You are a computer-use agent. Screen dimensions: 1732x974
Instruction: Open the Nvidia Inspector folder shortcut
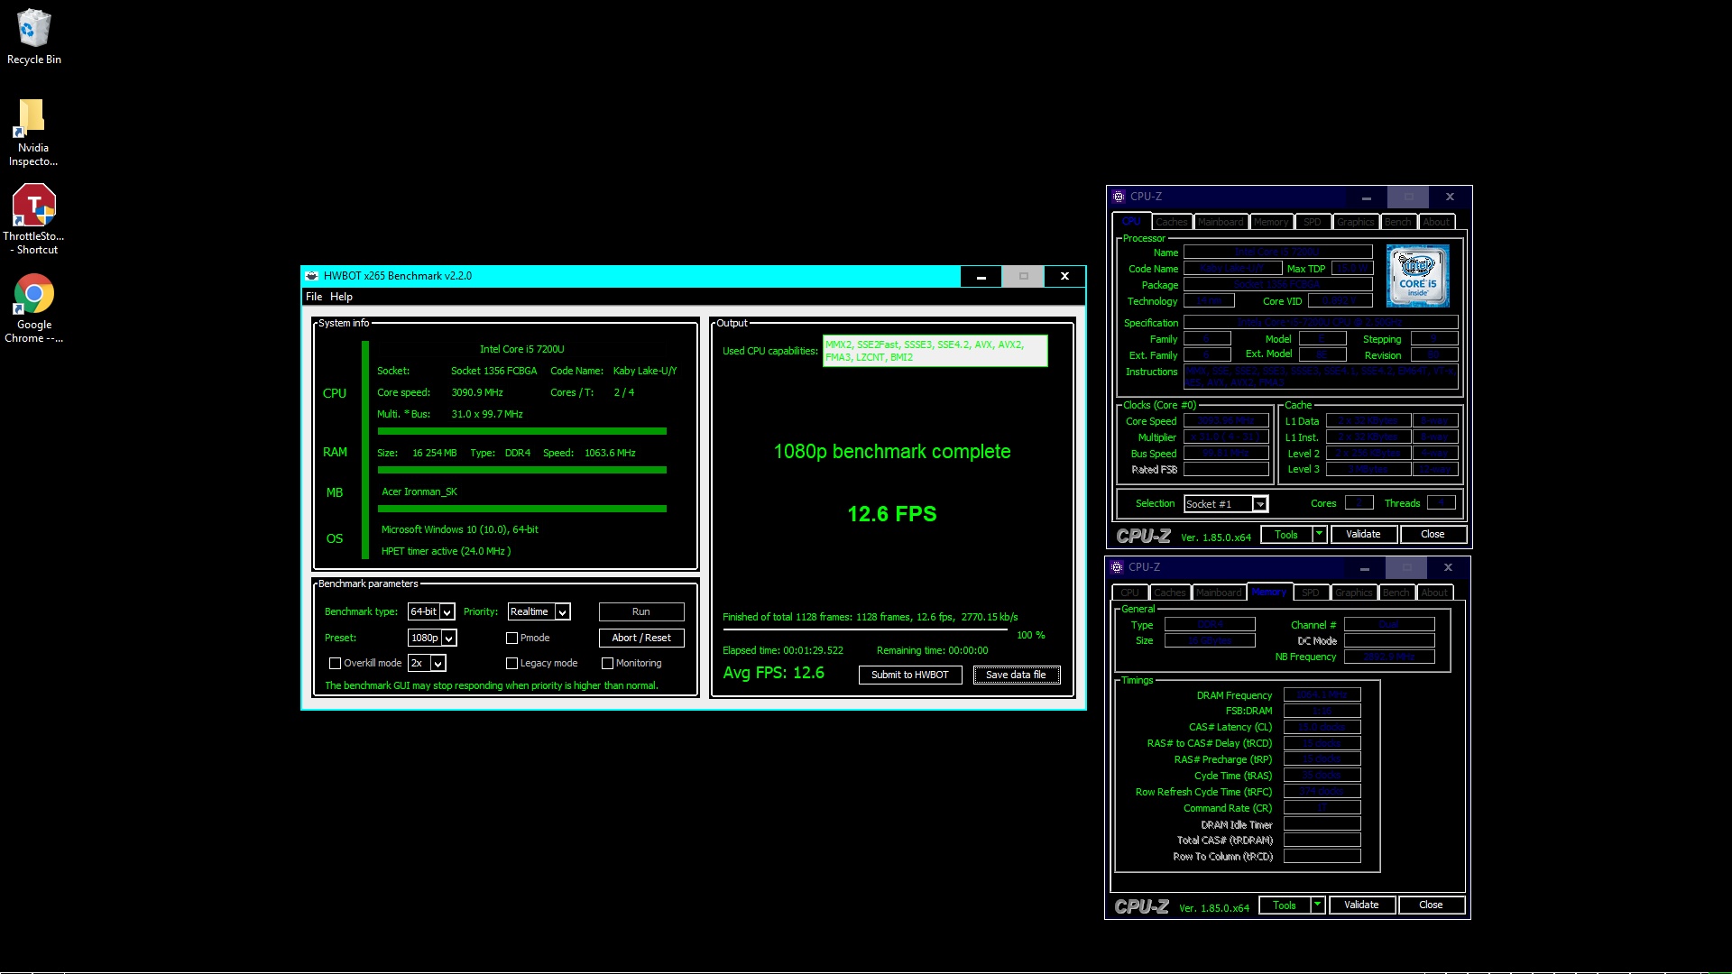33,132
